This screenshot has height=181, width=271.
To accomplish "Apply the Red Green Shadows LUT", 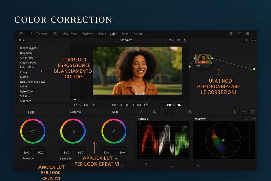I will tap(33, 82).
